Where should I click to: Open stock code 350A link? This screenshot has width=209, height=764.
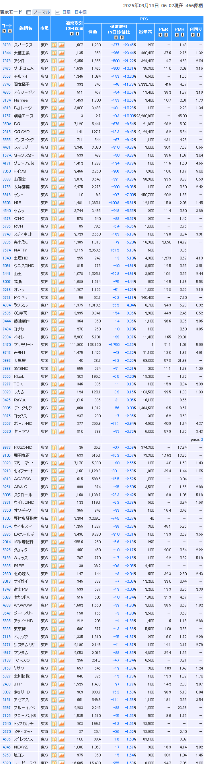(x=7, y=124)
